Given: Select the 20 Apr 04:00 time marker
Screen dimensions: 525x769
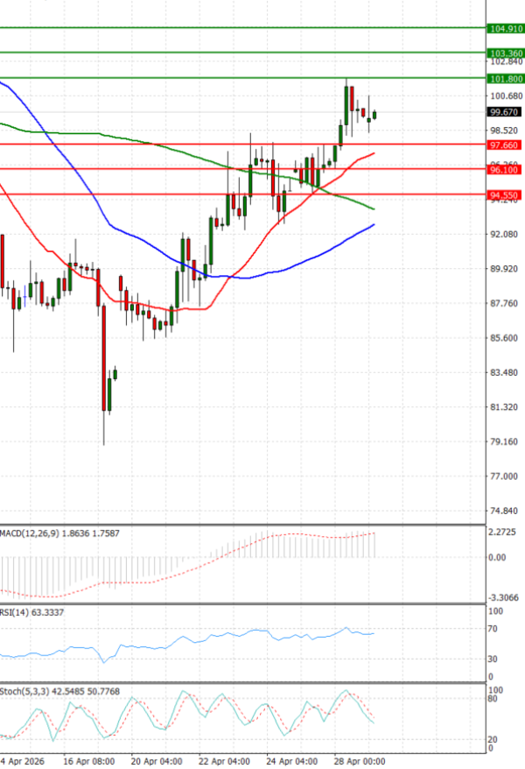Looking at the screenshot, I should coord(157,761).
